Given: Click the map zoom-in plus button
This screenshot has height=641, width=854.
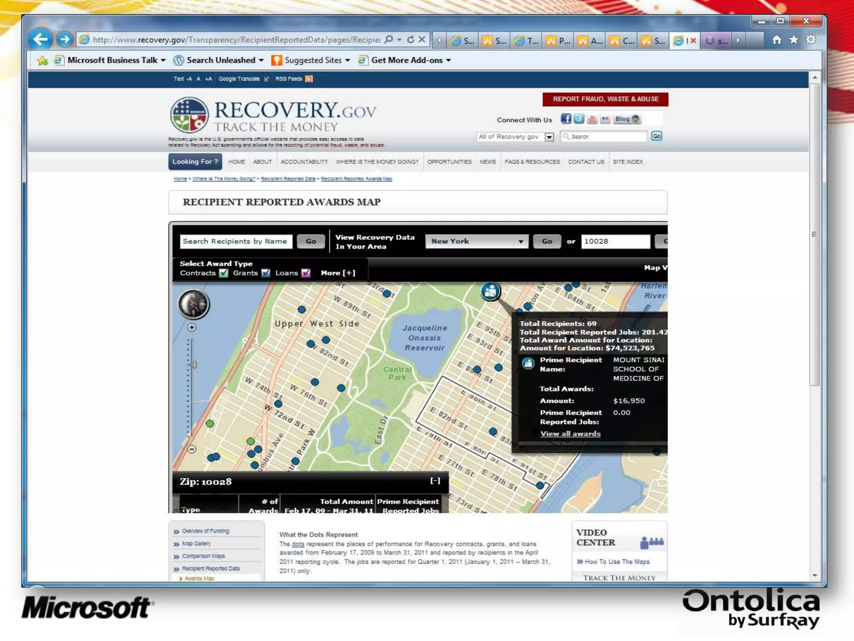Looking at the screenshot, I should [192, 327].
